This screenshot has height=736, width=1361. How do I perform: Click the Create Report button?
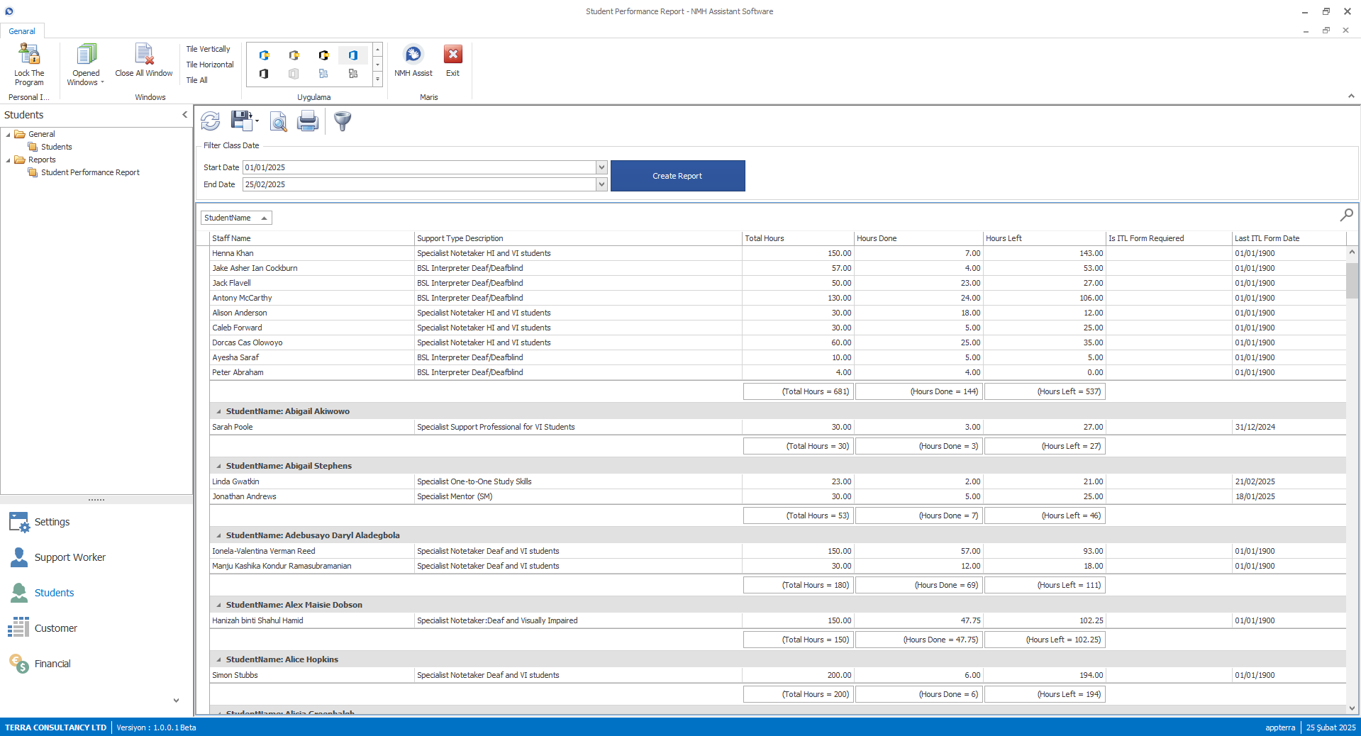pos(677,176)
